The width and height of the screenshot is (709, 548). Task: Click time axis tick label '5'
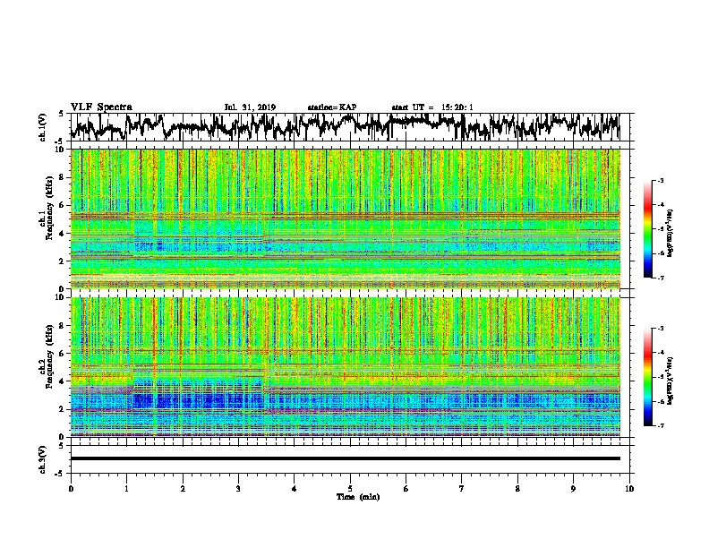tap(350, 489)
